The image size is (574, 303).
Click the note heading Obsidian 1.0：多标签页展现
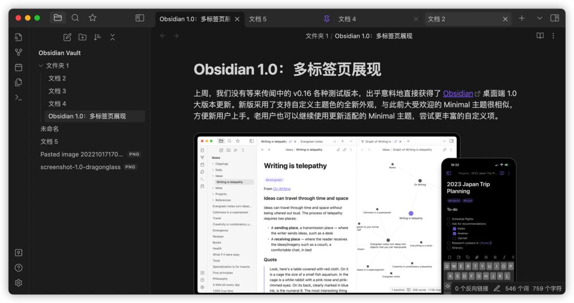point(288,69)
